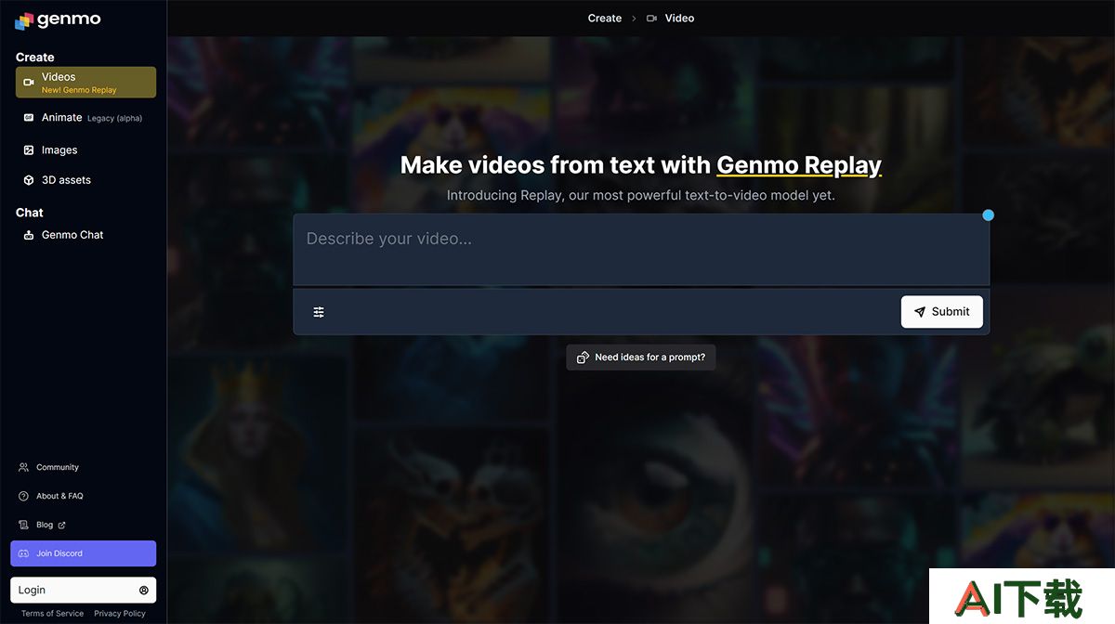This screenshot has height=624, width=1115.
Task: Click the Video breadcrumb item
Action: click(x=679, y=18)
